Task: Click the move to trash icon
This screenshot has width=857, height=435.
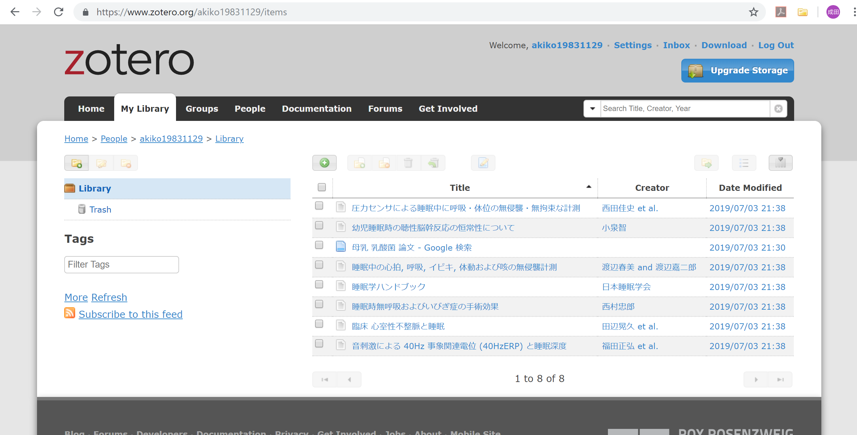Action: (408, 163)
